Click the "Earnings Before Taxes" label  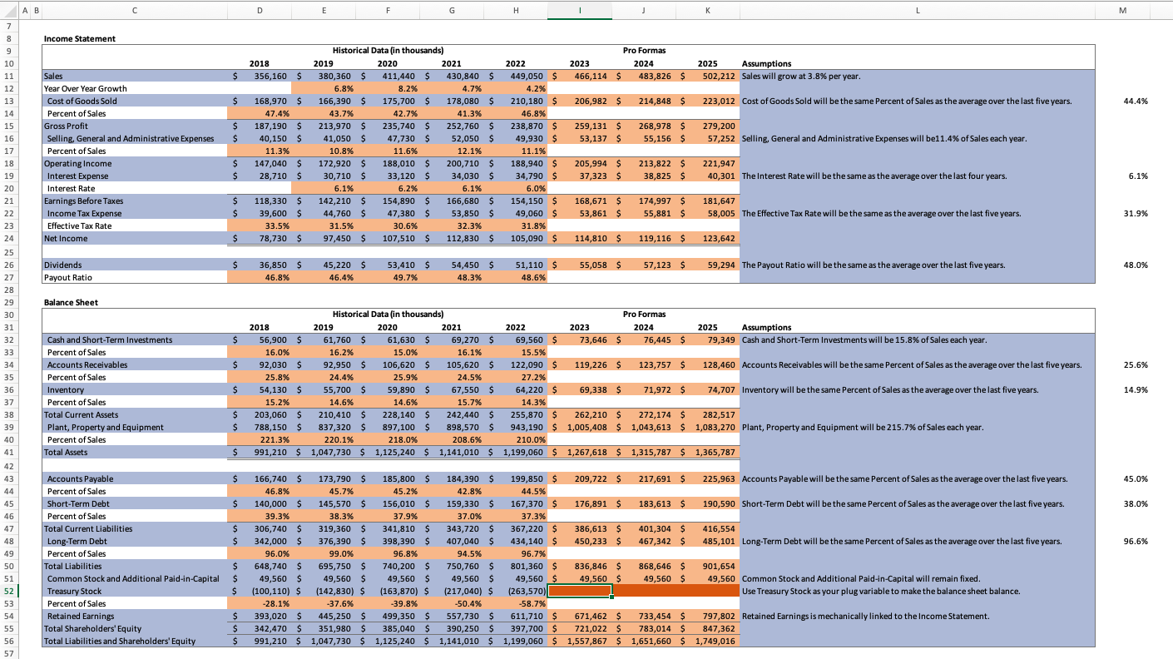point(83,201)
